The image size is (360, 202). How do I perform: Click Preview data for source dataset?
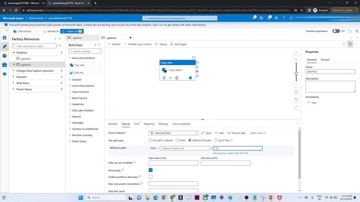(236, 133)
